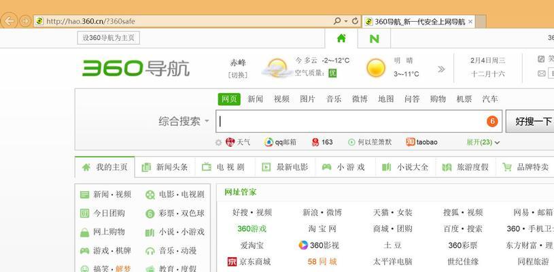Click the 小说·小游戏 books icon
The height and width of the screenshot is (272, 554).
(x=150, y=233)
